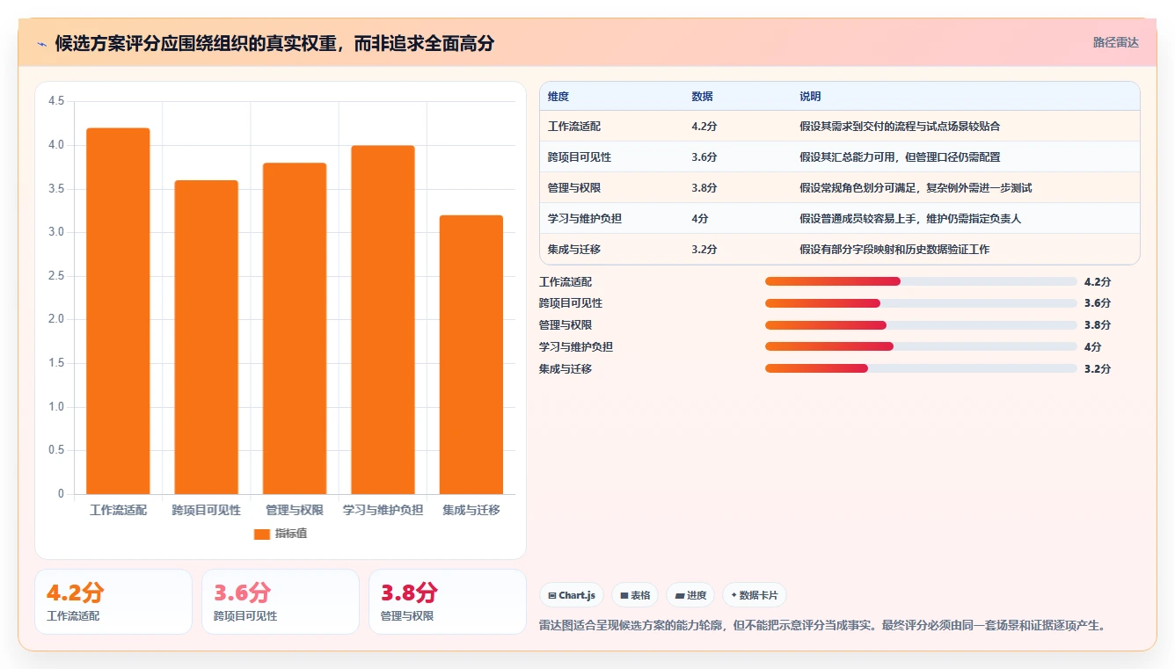This screenshot has height=669, width=1175.
Task: Click the description starting 假设有部分字段映射
Action: [x=894, y=250]
